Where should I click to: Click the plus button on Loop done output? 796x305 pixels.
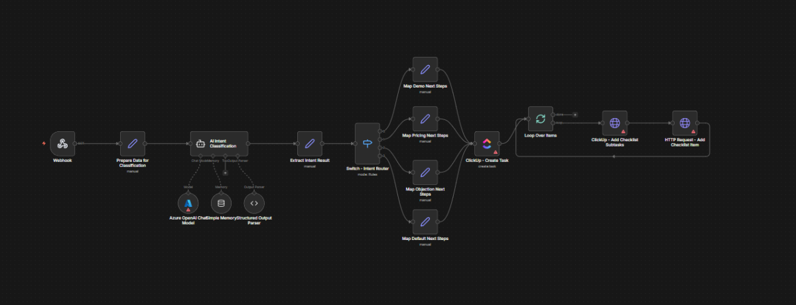pos(575,115)
